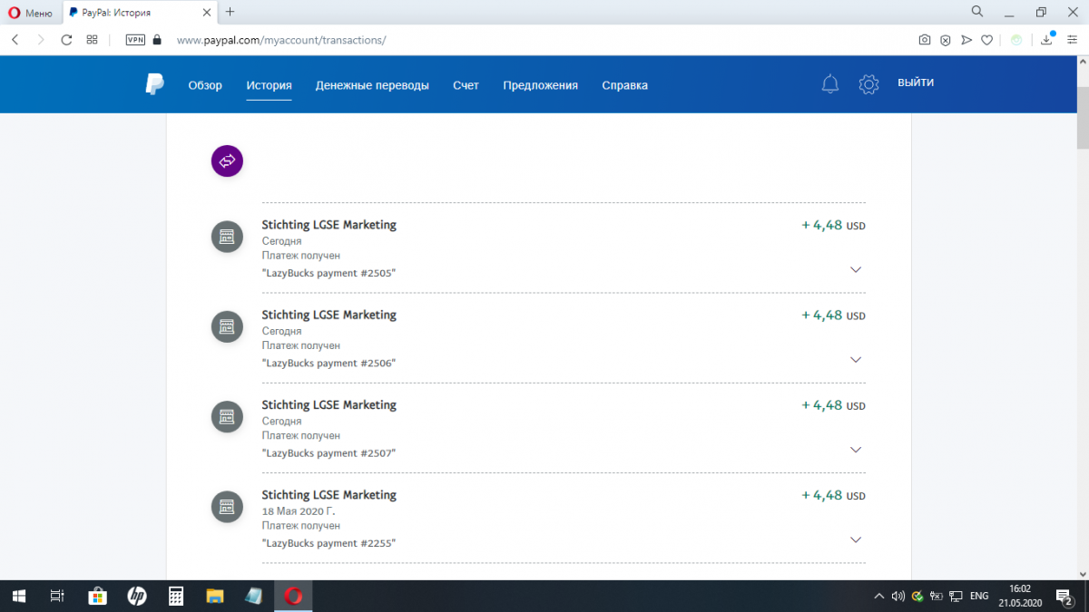The image size is (1089, 612).
Task: Click the "18 Мая 2020 Г." date text
Action: tap(298, 511)
